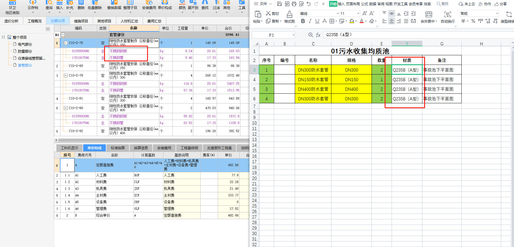
Task: Toggle align text right
Action: pyautogui.click(x=399, y=21)
